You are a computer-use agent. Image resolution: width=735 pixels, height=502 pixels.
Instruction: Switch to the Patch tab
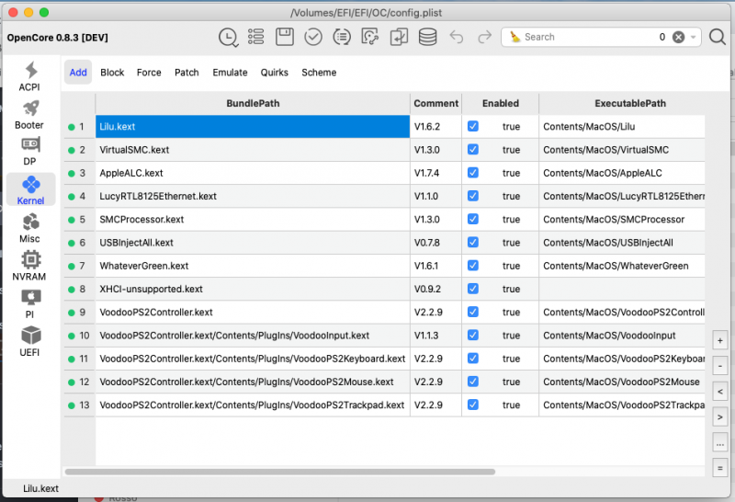(x=187, y=73)
